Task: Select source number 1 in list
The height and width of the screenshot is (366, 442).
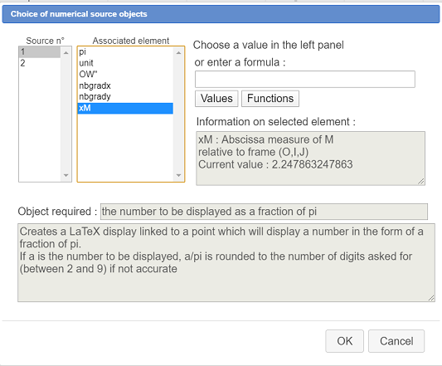Action: click(x=40, y=52)
